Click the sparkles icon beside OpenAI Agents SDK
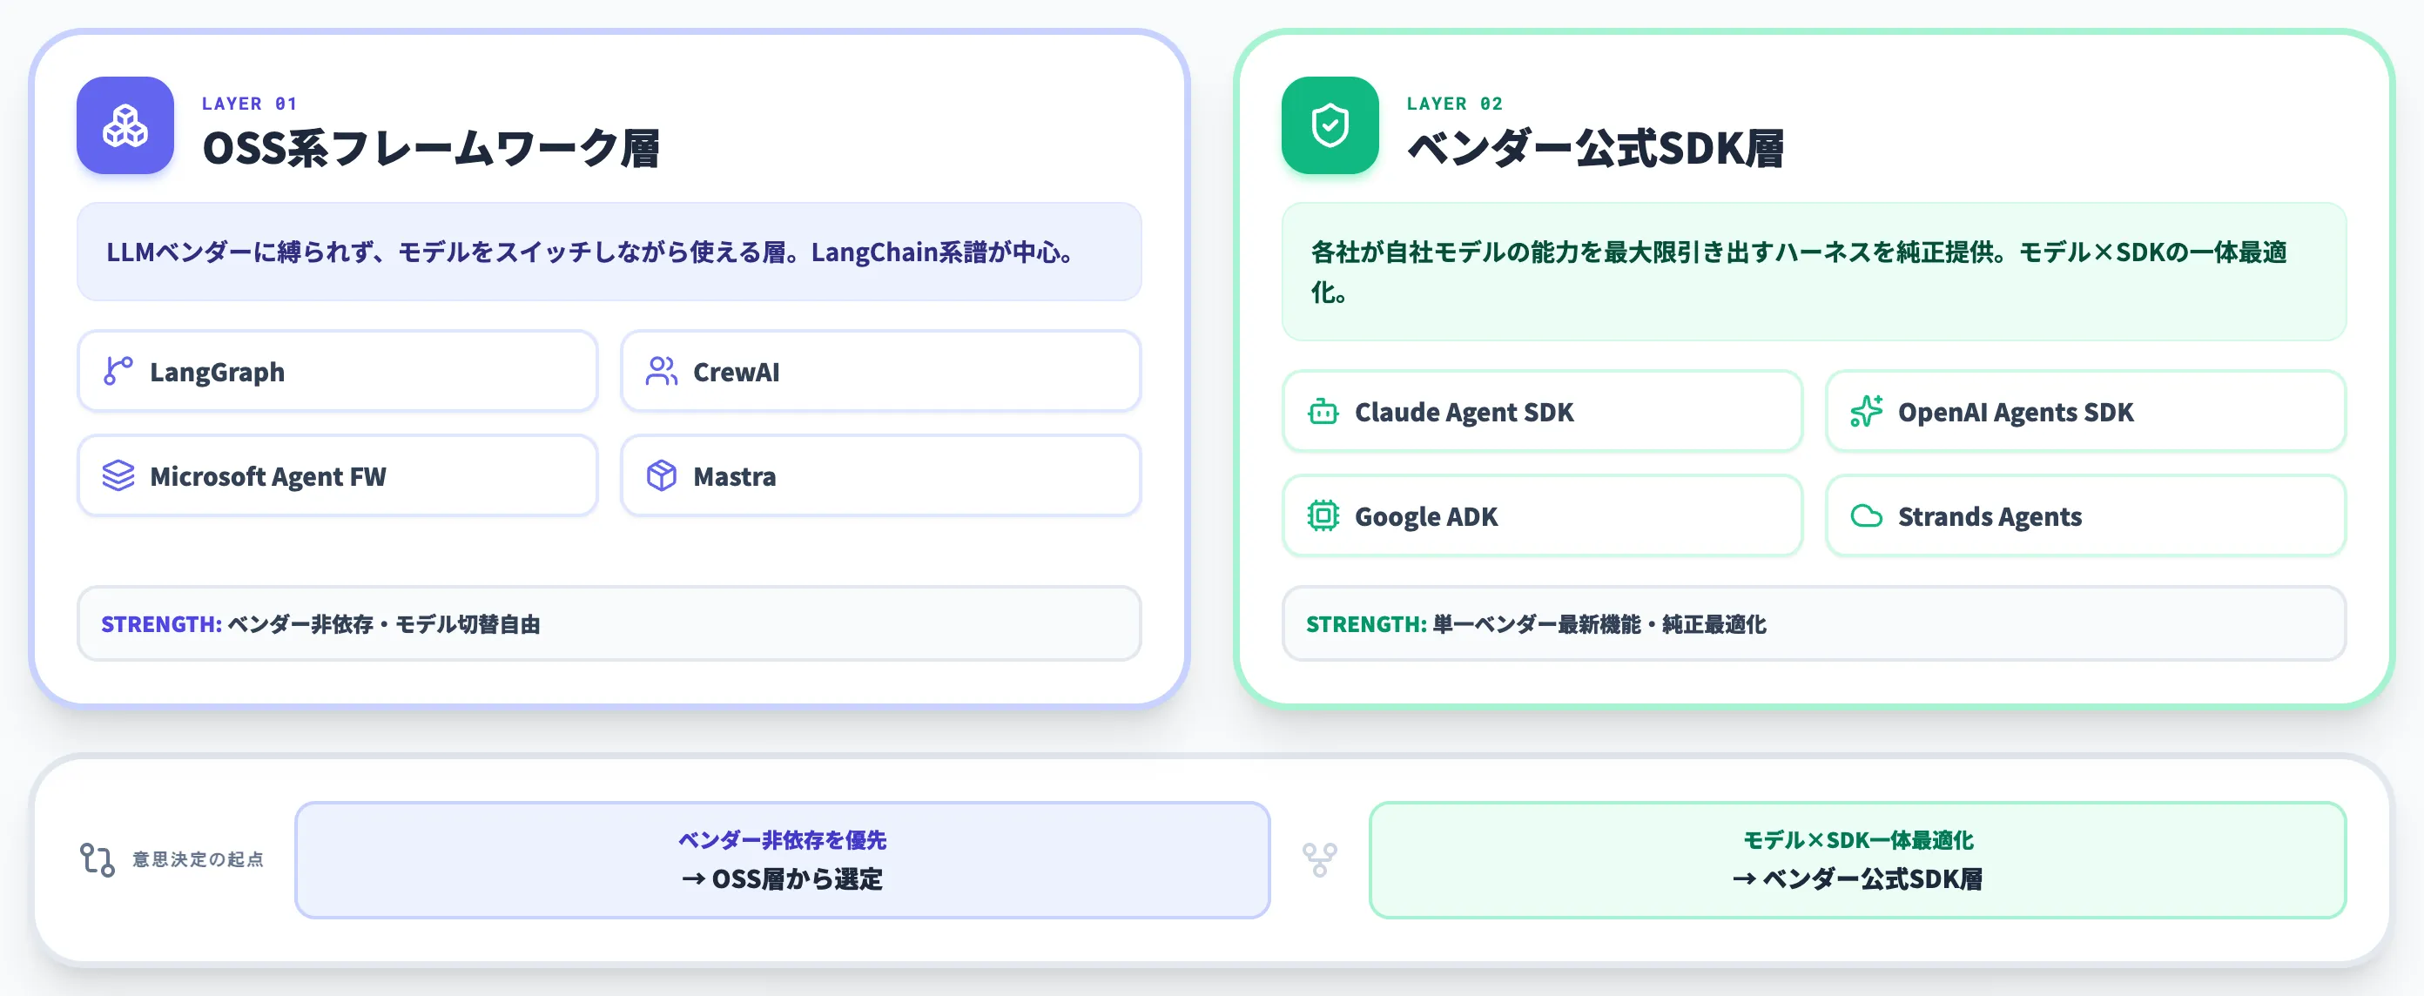This screenshot has width=2424, height=996. coord(1865,411)
